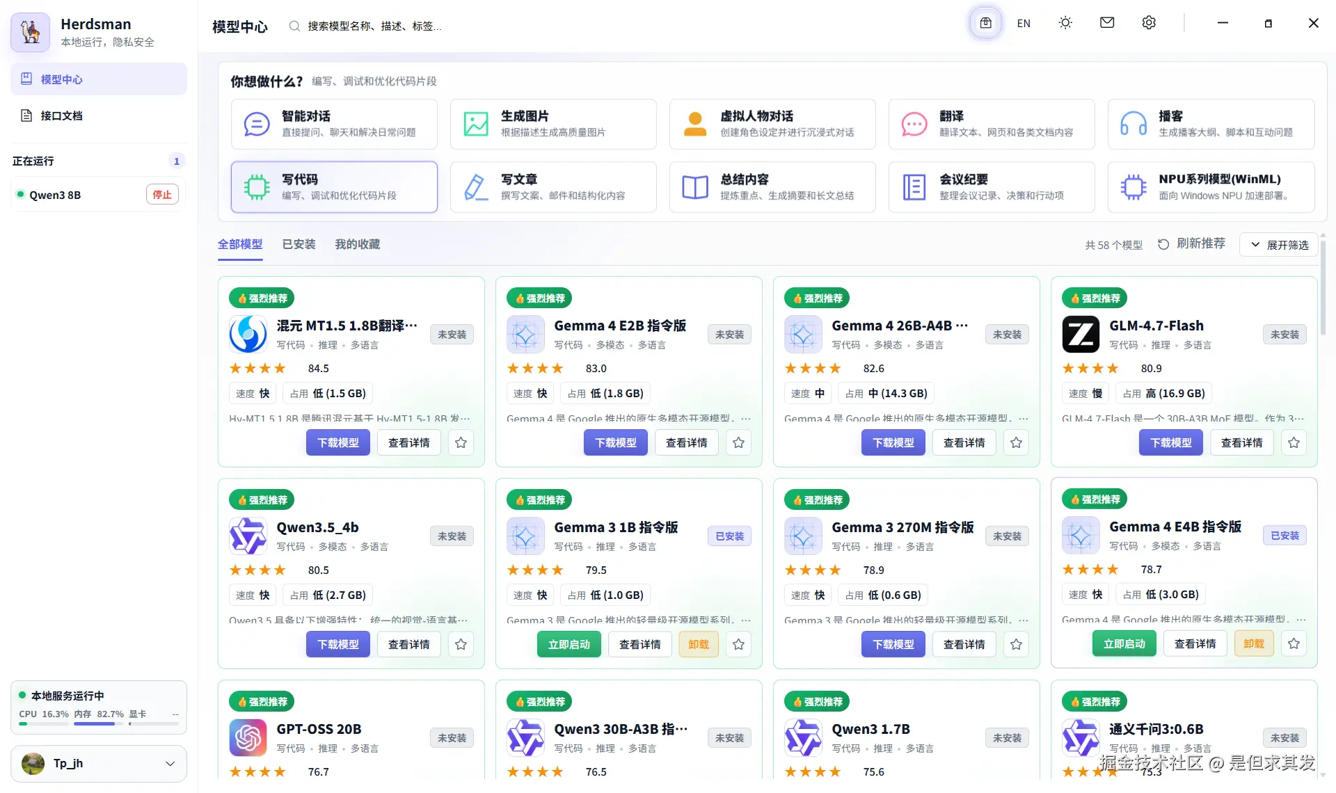This screenshot has width=1336, height=793.
Task: Click the 未安装 badge on GPT-OSS 20B
Action: click(x=452, y=738)
